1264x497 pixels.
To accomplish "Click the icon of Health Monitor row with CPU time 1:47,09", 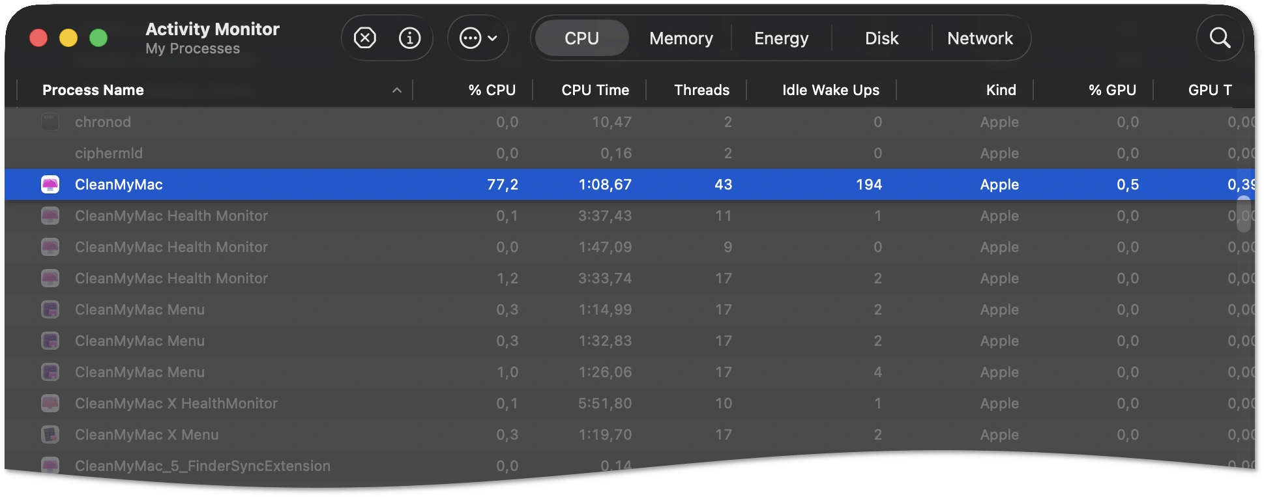I will (50, 247).
